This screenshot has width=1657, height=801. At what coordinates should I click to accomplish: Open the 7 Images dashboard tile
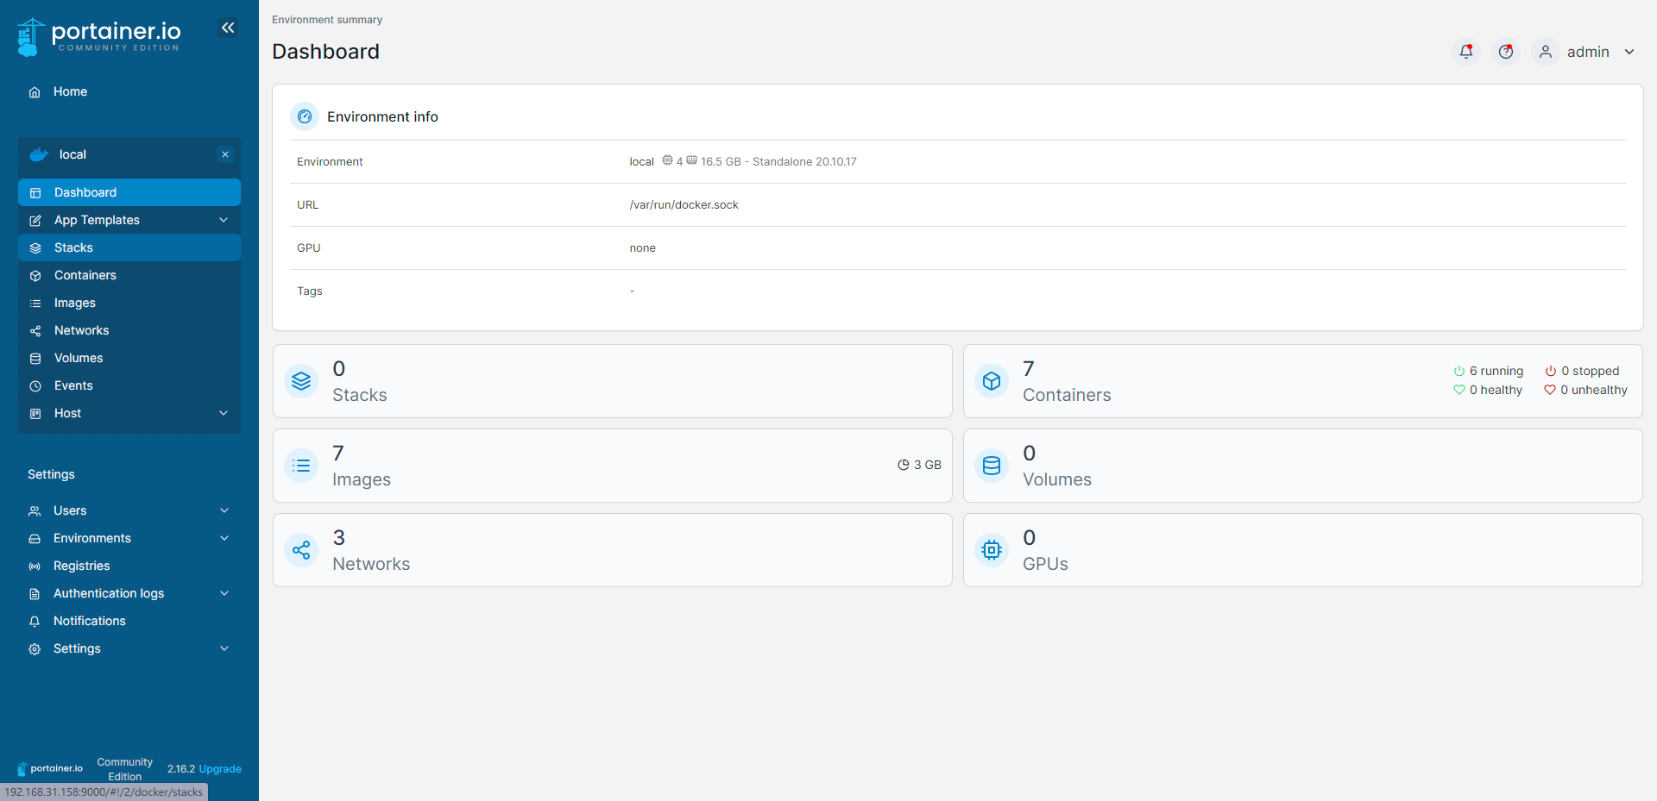[x=613, y=466]
